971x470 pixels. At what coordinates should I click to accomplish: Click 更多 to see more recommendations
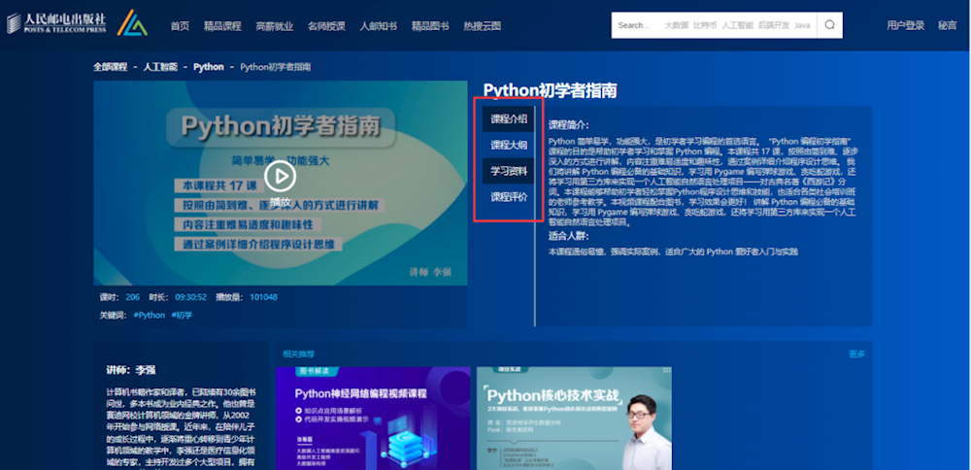tap(856, 354)
